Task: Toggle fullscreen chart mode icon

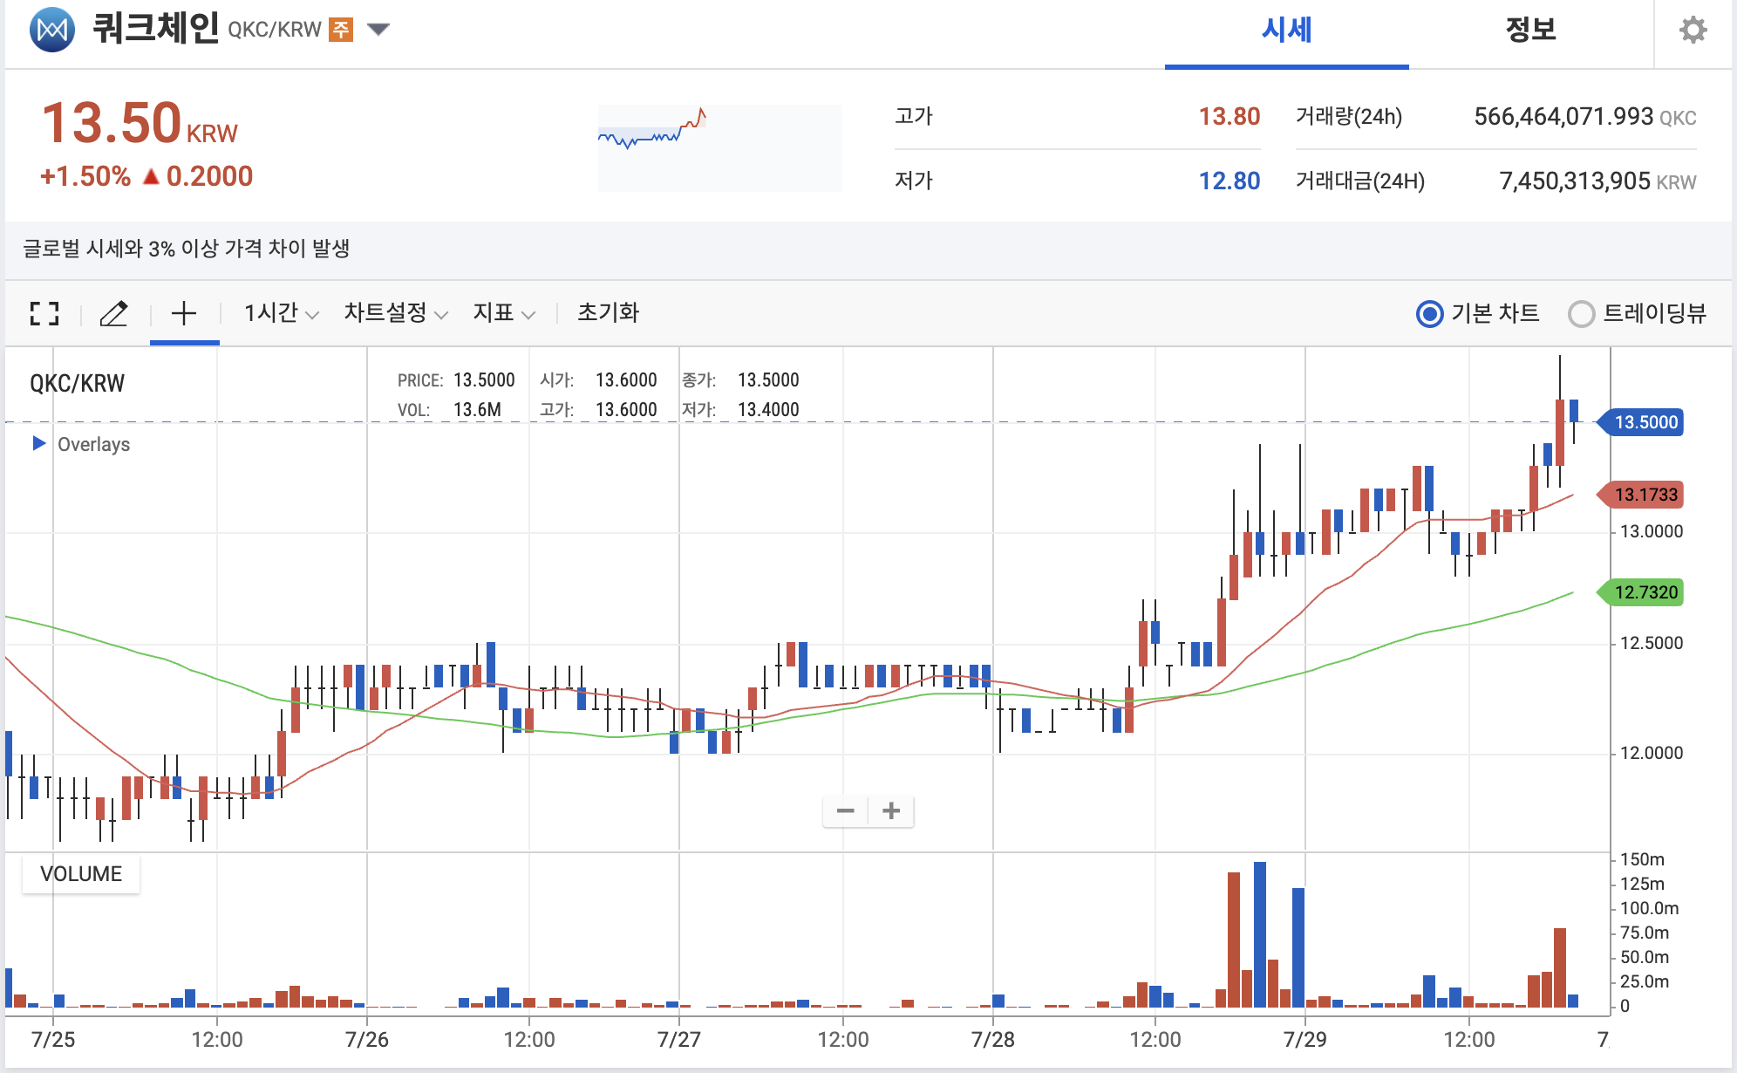Action: click(44, 313)
